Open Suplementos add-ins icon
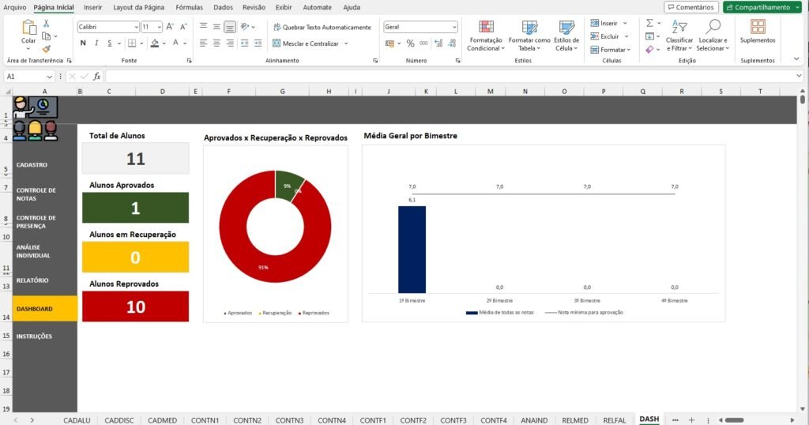This screenshot has height=425, width=809. [x=758, y=27]
